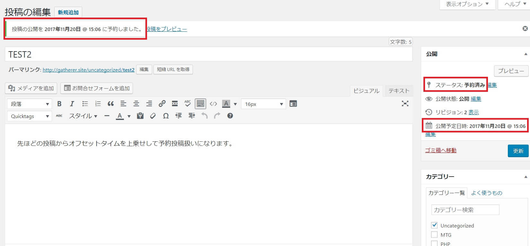Edit the 公開状態 visibility
This screenshot has width=530, height=246.
pos(476,99)
